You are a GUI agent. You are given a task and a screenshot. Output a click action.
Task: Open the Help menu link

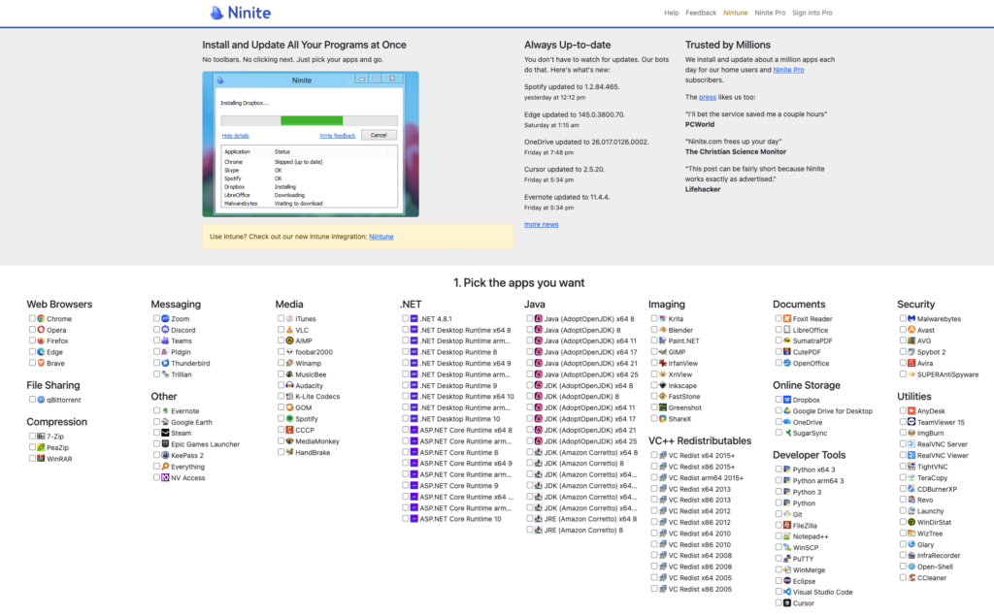pos(672,13)
